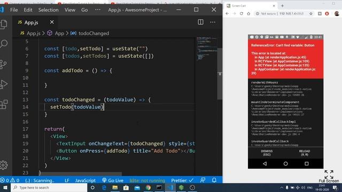Close the Screen Cast browser tab

(274, 6)
